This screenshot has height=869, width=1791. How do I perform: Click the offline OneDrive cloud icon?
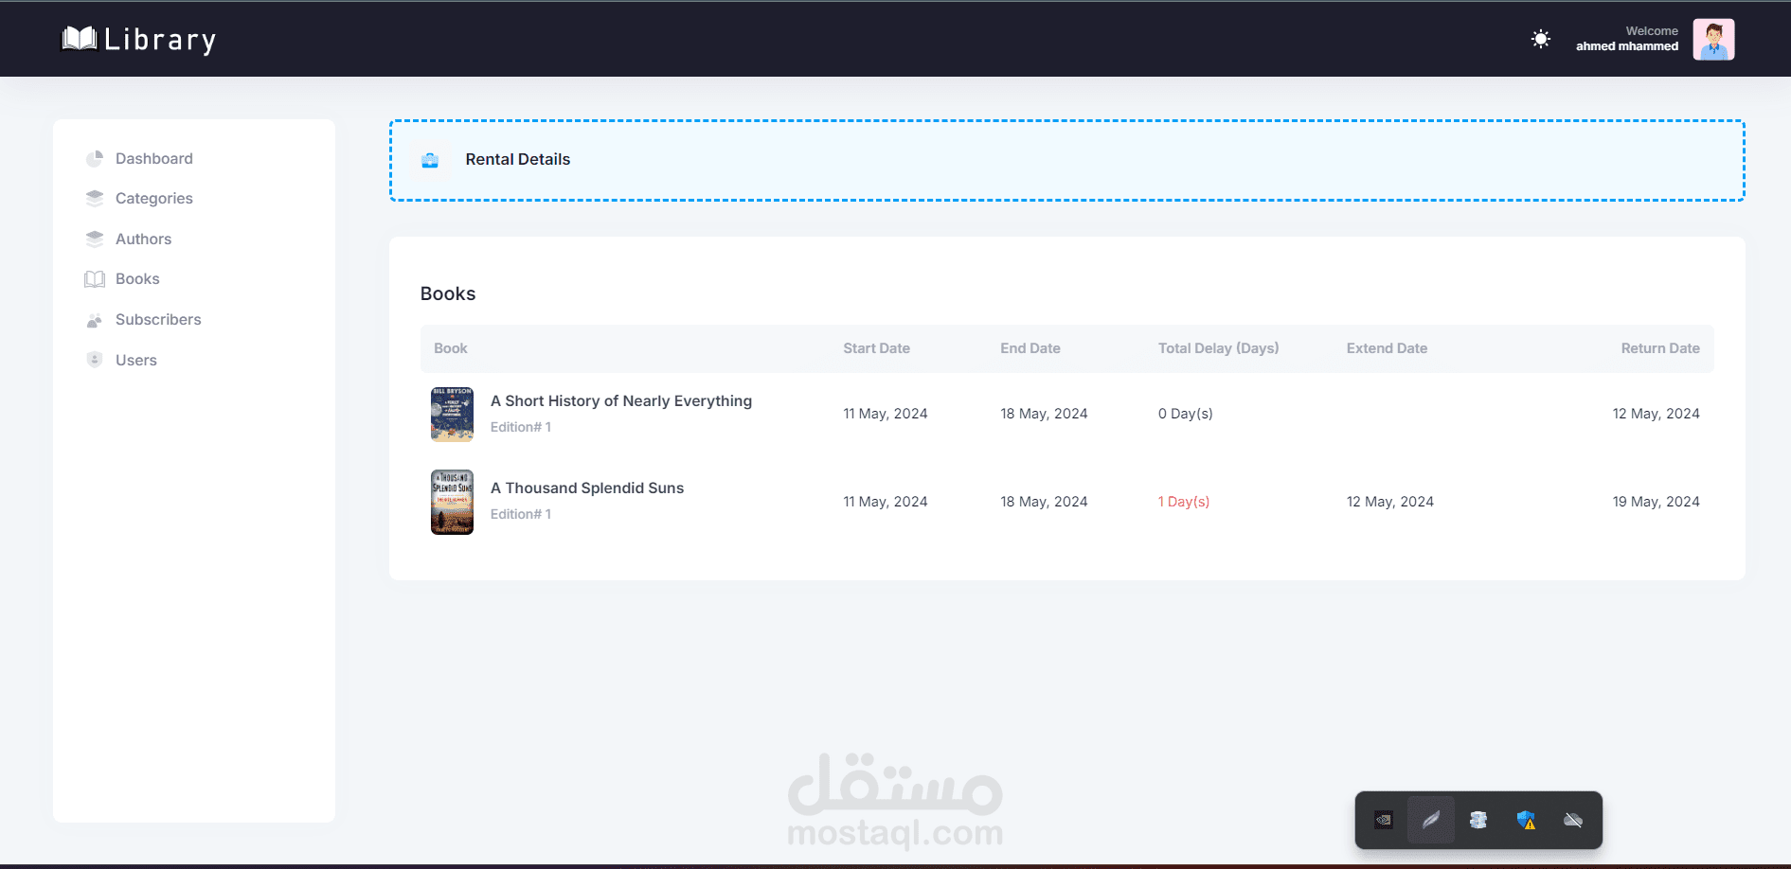(x=1575, y=820)
